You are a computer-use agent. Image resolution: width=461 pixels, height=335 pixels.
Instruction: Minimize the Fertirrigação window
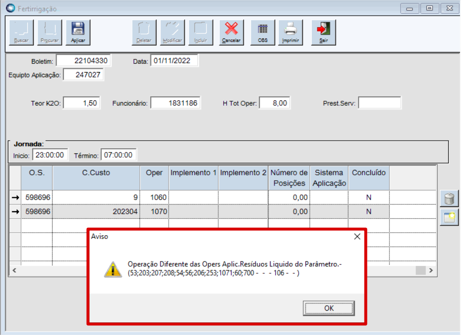(409, 9)
